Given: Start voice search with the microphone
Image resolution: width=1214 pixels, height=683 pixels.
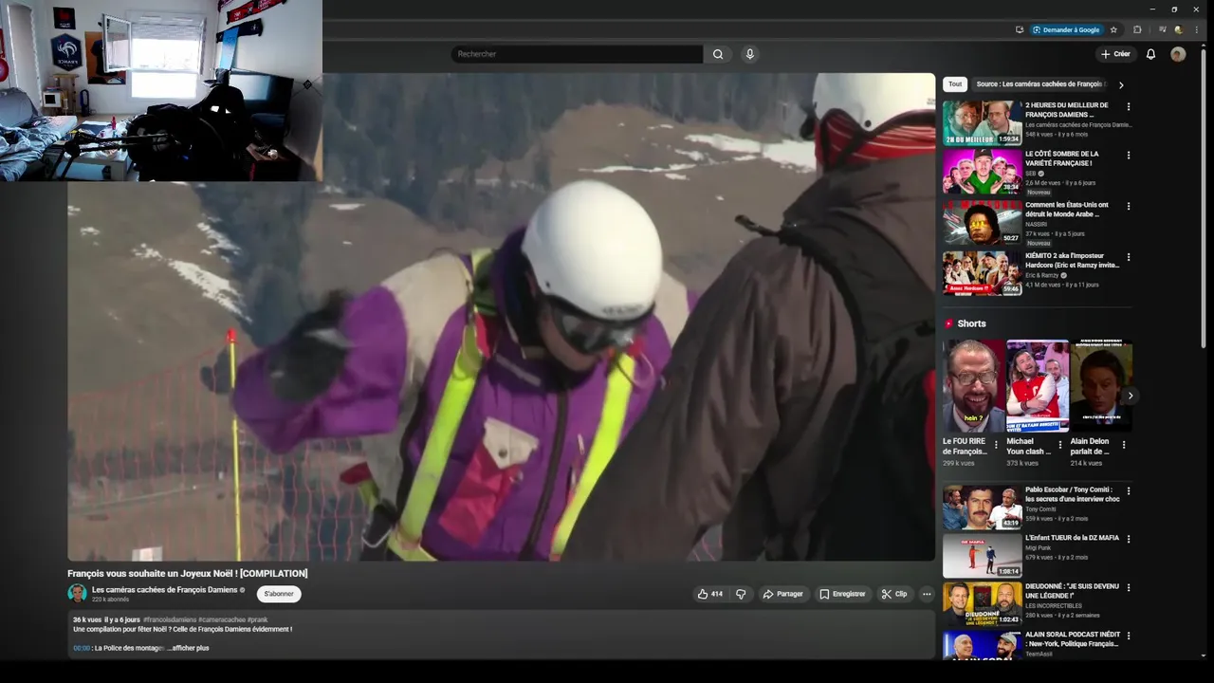Looking at the screenshot, I should (749, 54).
